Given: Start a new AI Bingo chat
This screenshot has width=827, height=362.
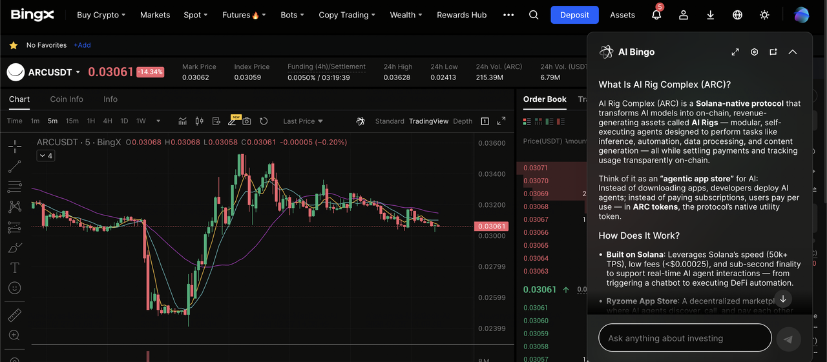Looking at the screenshot, I should coord(773,52).
